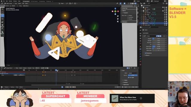Image resolution: width=191 pixels, height=107 pixels.
Task: Open the Window menu
Action: (15, 1)
